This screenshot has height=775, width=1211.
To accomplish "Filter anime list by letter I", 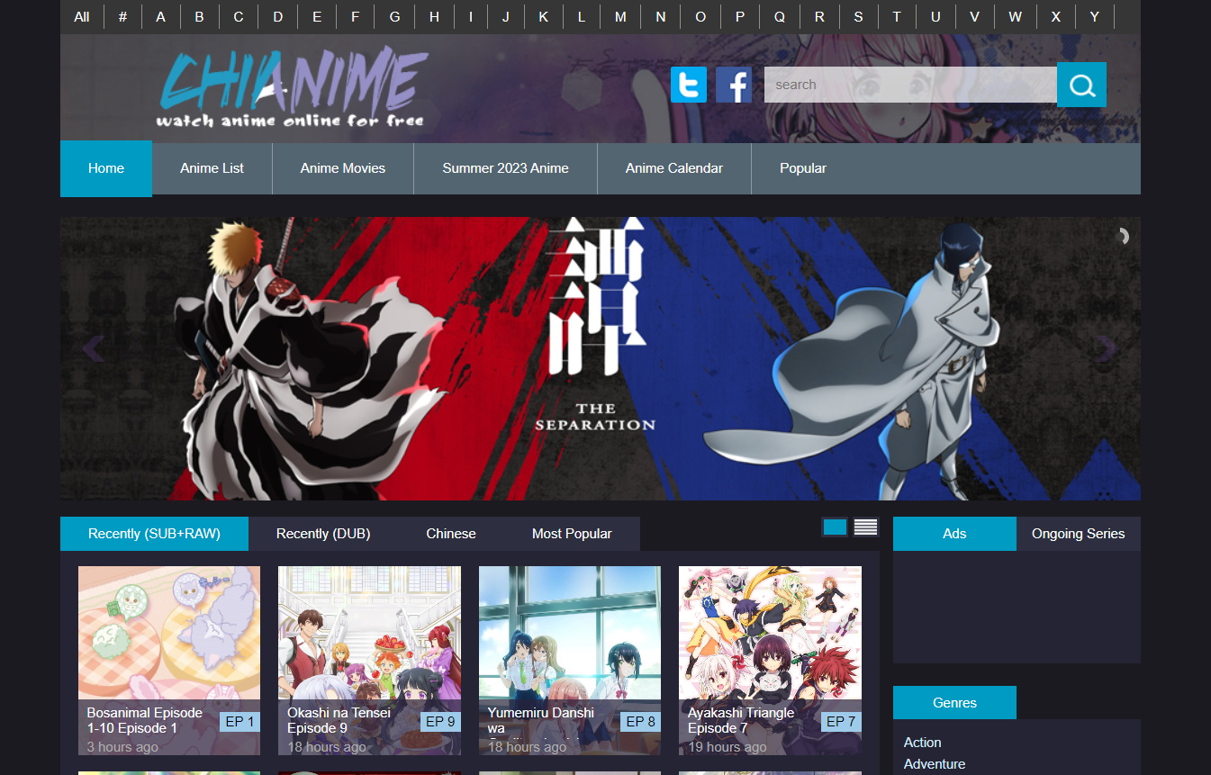I will click(x=470, y=17).
